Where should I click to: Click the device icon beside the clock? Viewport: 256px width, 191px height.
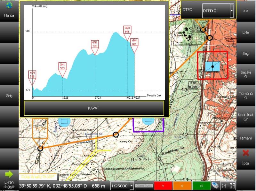[x=215, y=186]
